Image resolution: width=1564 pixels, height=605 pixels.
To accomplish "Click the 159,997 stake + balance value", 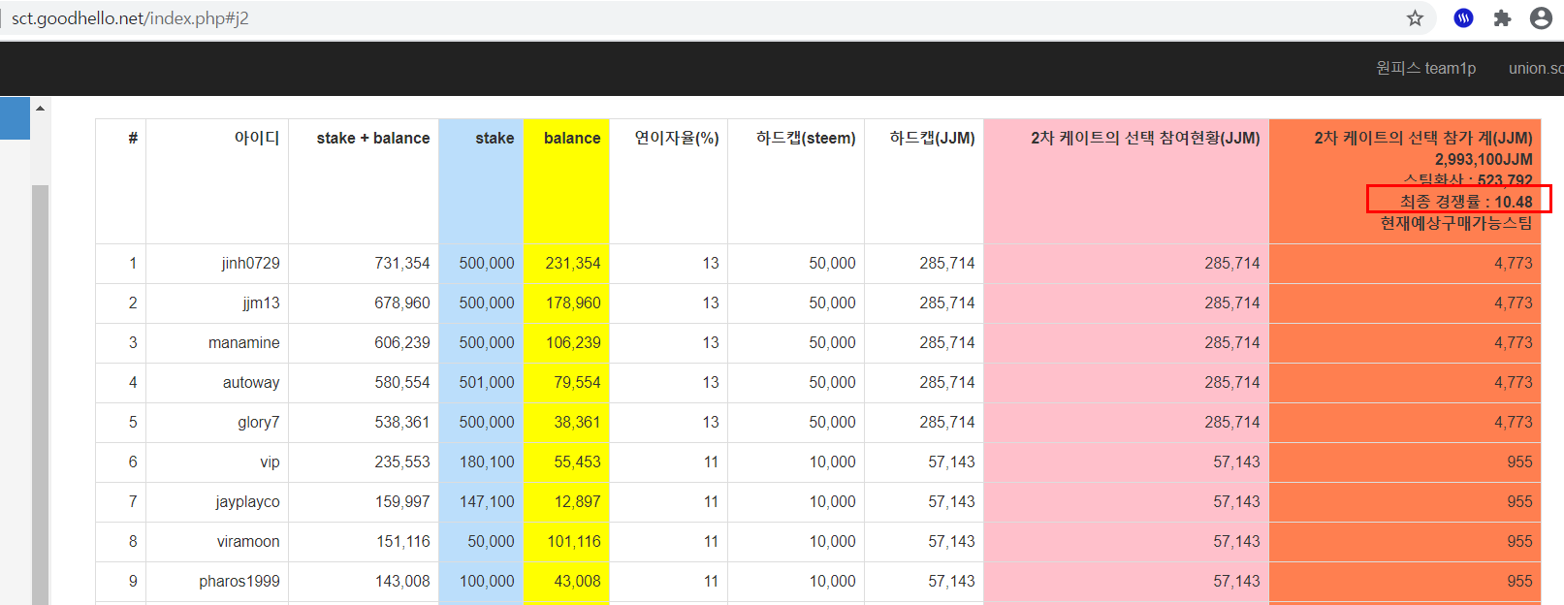I will pyautogui.click(x=402, y=501).
